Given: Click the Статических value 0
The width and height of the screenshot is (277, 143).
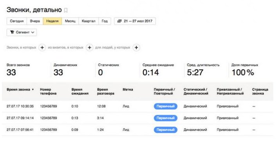Looking at the screenshot, I should tap(100, 72).
